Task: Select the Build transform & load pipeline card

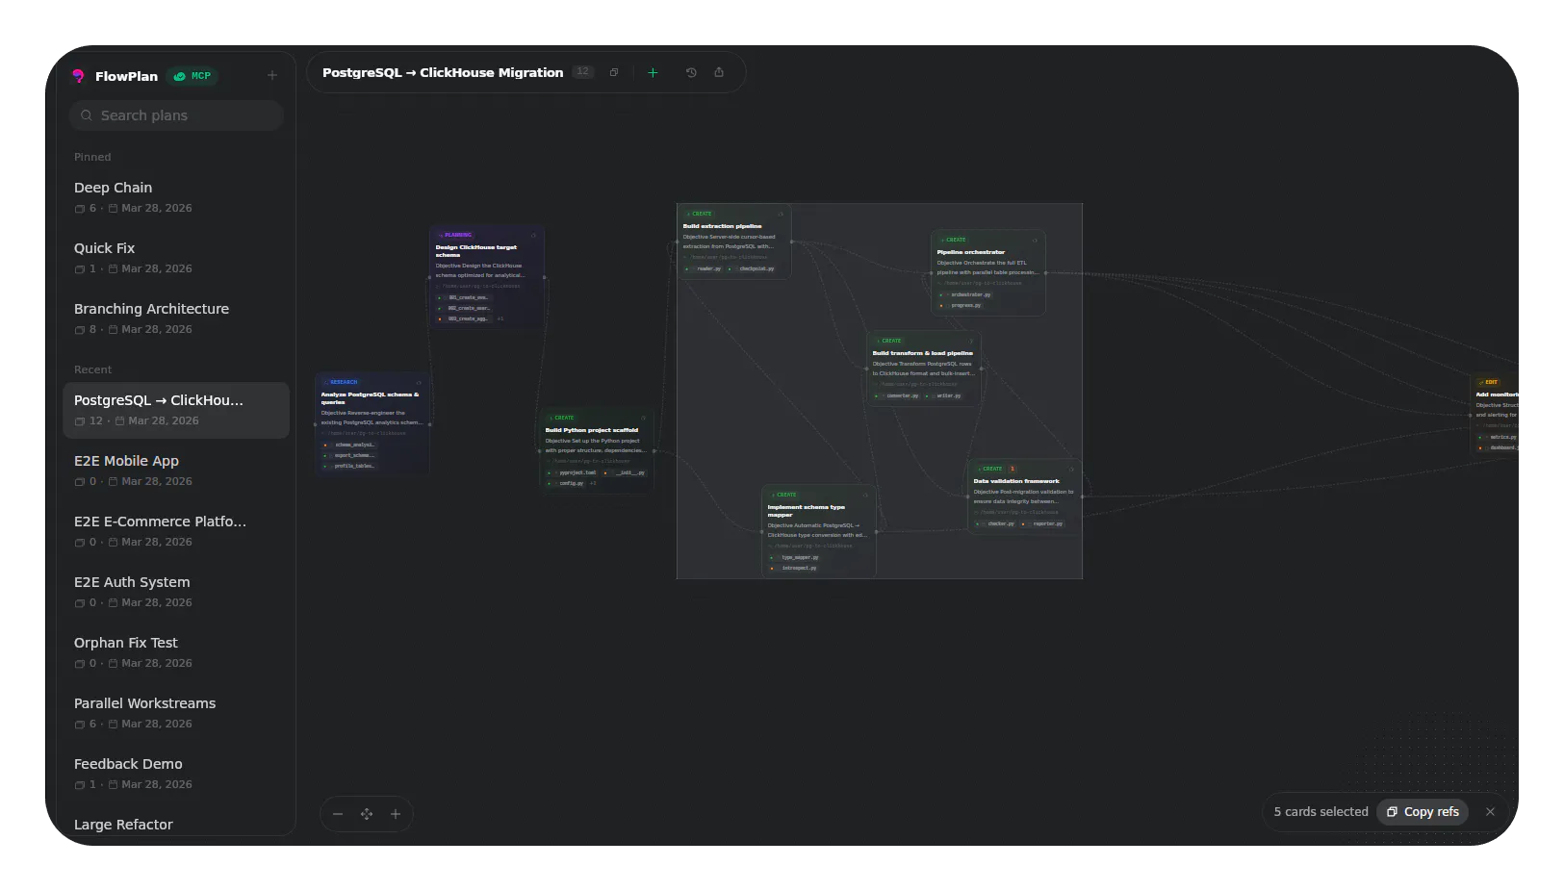Action: tap(924, 369)
